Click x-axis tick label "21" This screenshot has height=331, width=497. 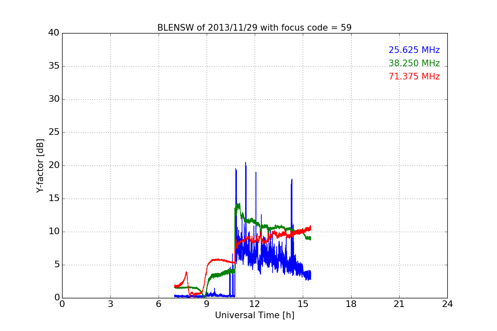point(399,304)
